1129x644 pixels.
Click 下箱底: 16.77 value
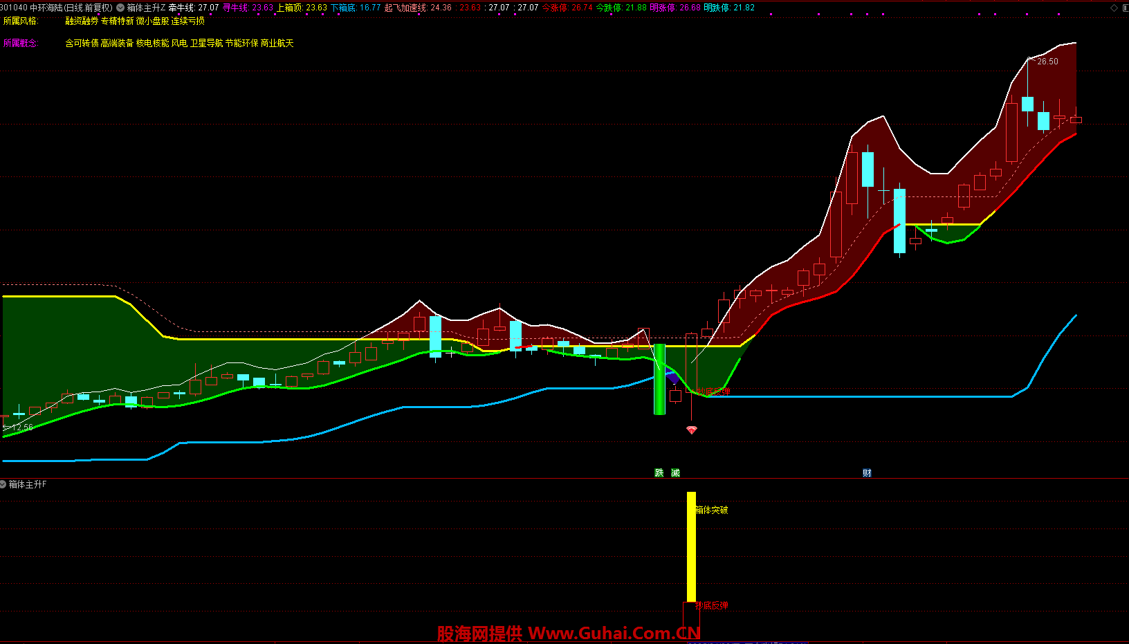point(356,8)
